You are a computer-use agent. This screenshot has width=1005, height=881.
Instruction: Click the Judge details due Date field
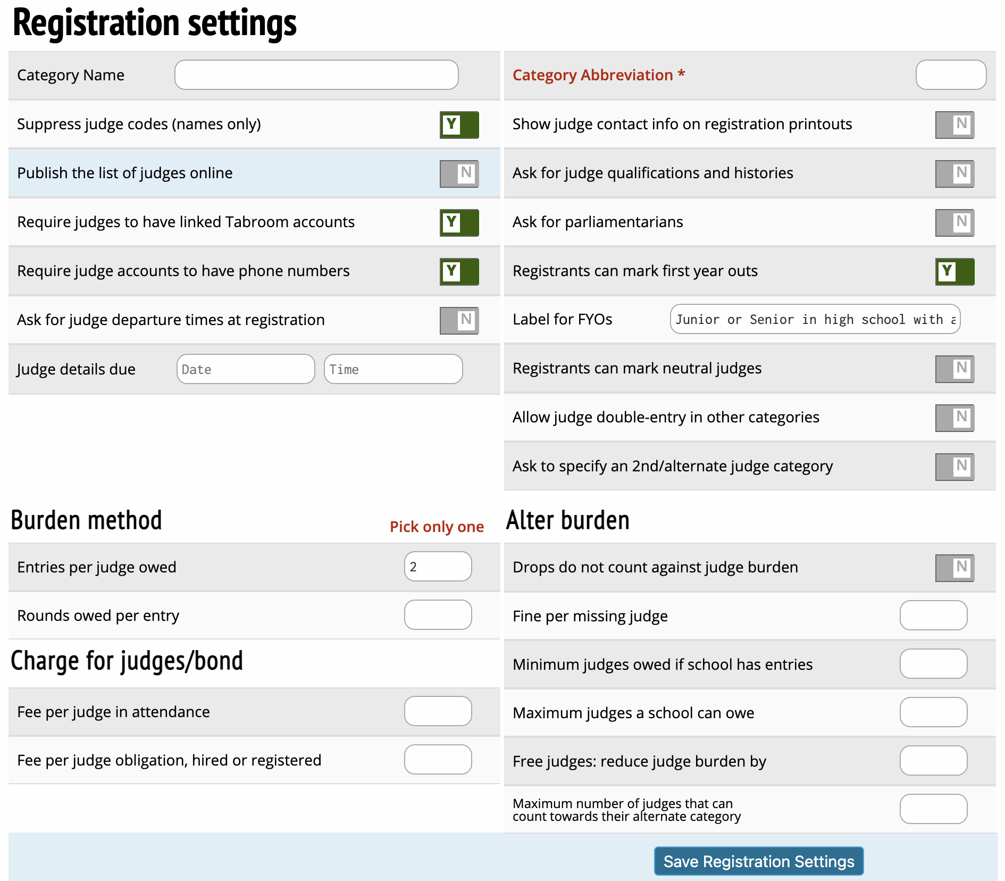(246, 369)
